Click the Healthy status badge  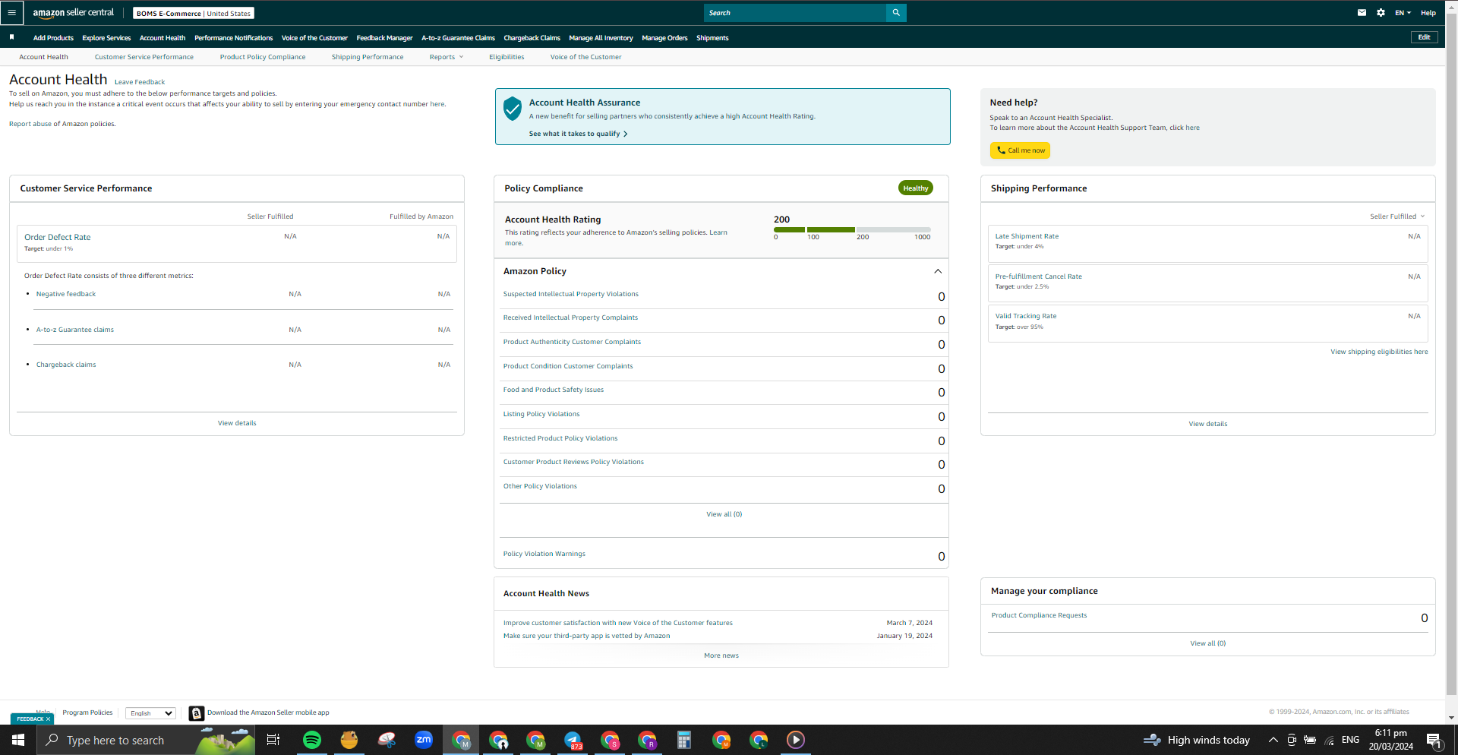point(916,188)
